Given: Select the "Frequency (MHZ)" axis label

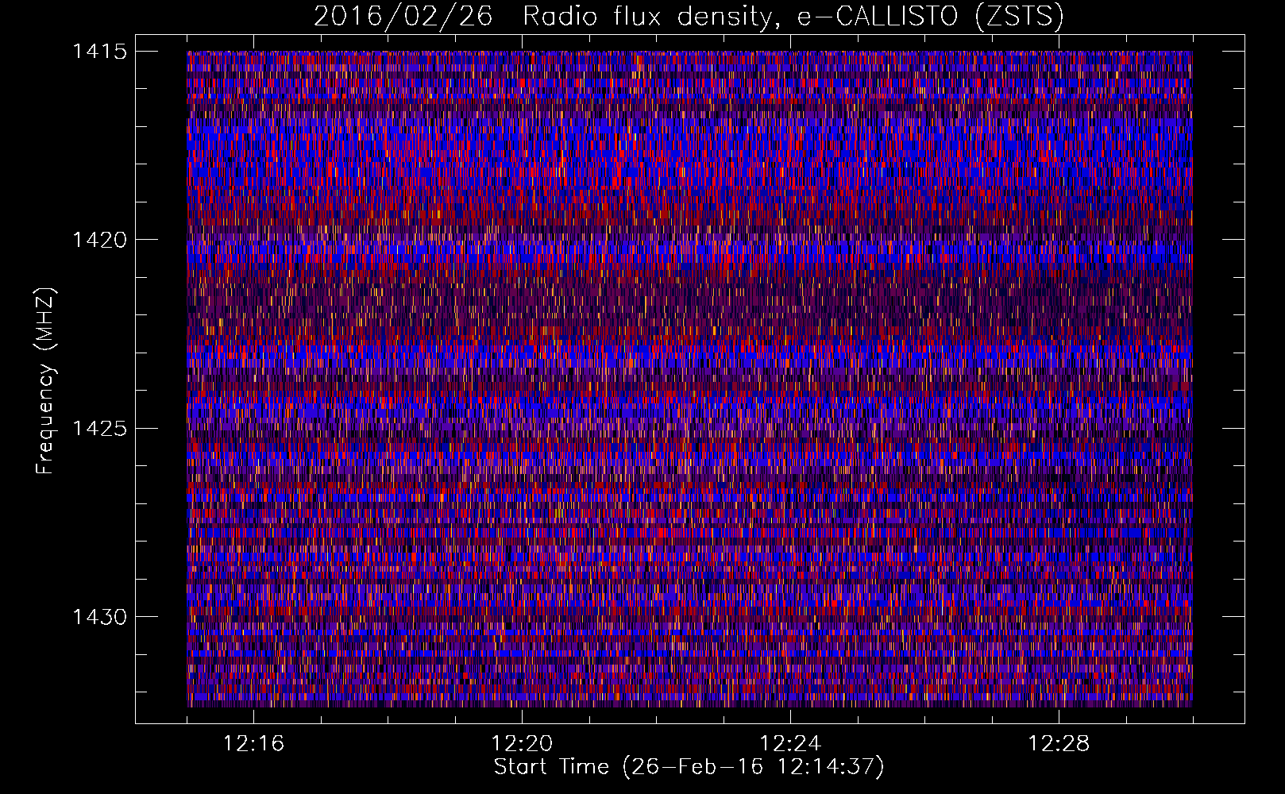Looking at the screenshot, I should point(45,380).
